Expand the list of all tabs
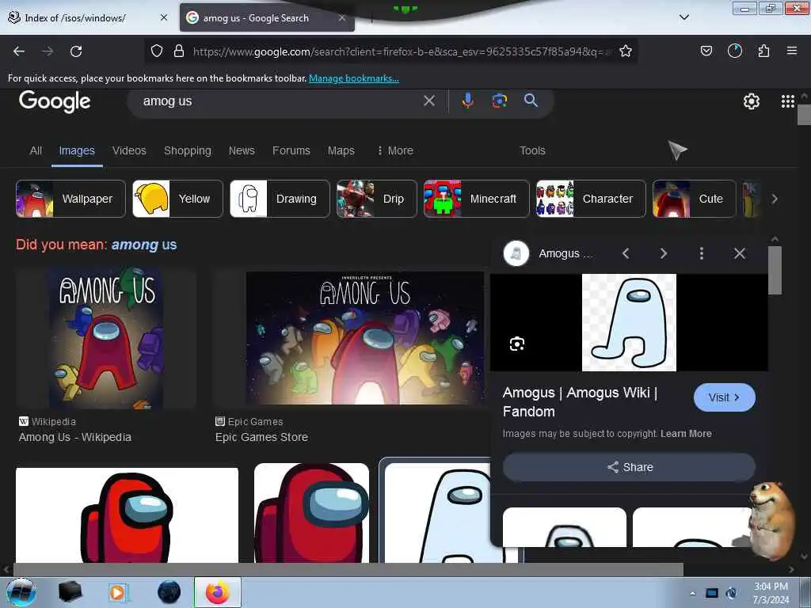Image resolution: width=811 pixels, height=608 pixels. pos(683,17)
